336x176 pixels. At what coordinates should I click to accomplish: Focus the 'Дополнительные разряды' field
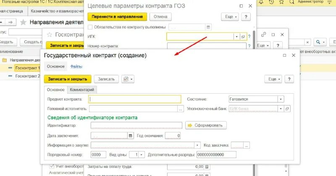216,155
